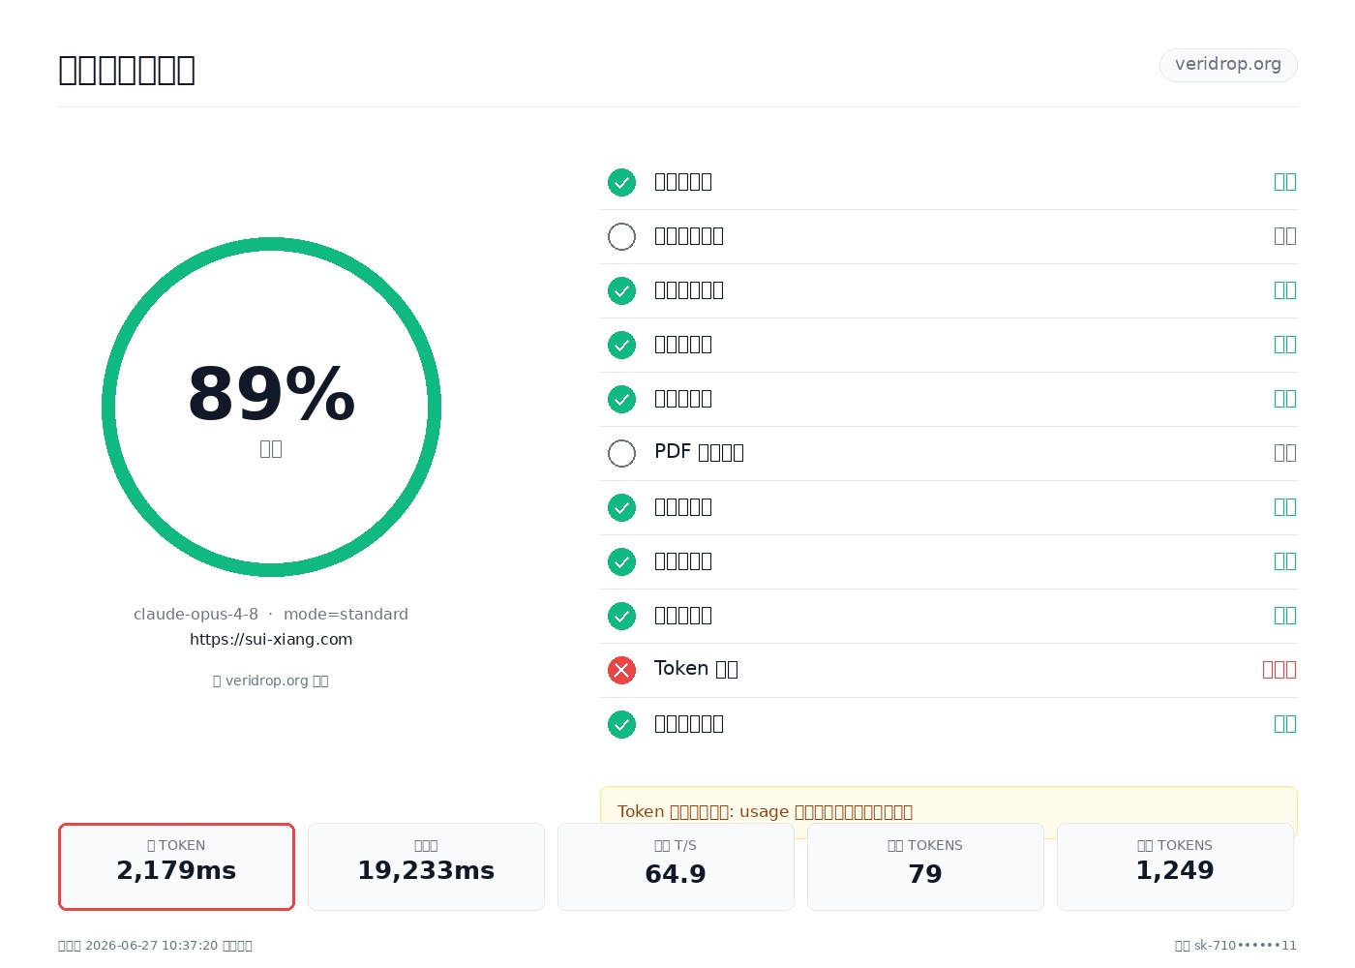1355x968 pixels.
Task: Select the TOKENS 79 stat card
Action: (x=925, y=866)
